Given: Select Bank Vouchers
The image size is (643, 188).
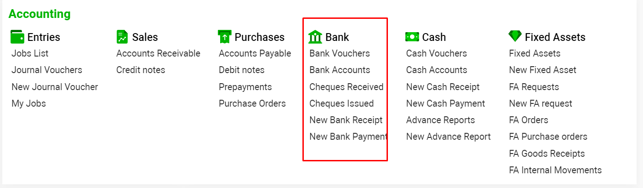Looking at the screenshot, I should click(340, 53).
